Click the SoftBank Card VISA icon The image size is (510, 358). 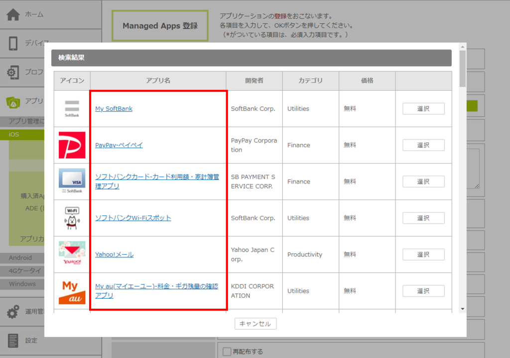point(72,181)
